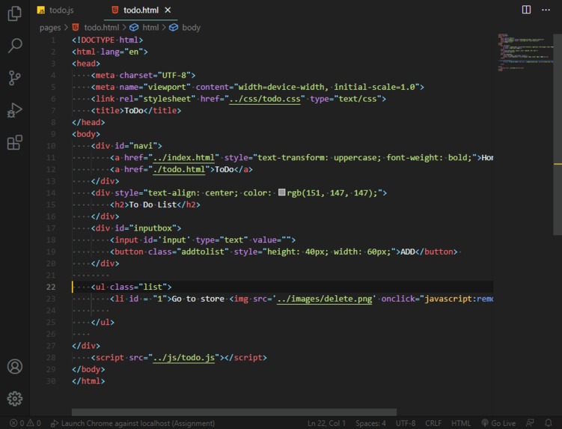Click the pages breadcrumb
The image size is (562, 429).
coord(50,27)
